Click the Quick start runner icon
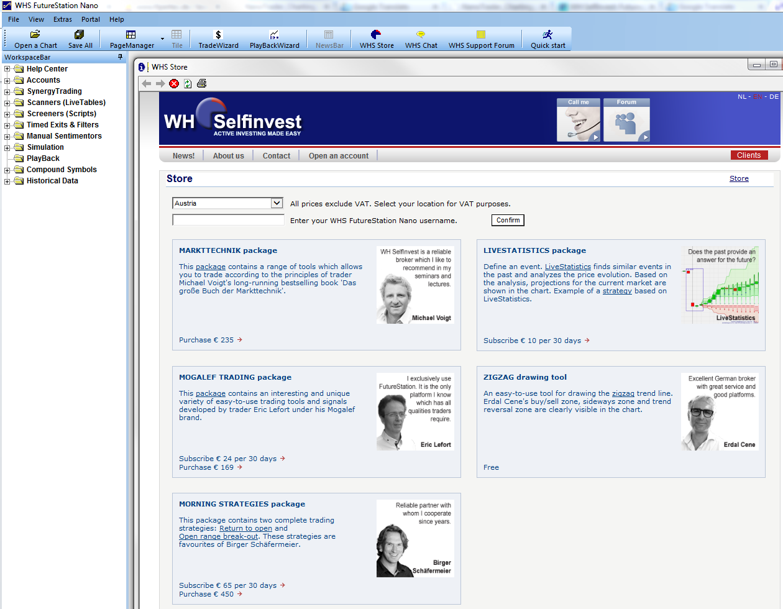Screen dimensions: 783x609 coord(547,35)
